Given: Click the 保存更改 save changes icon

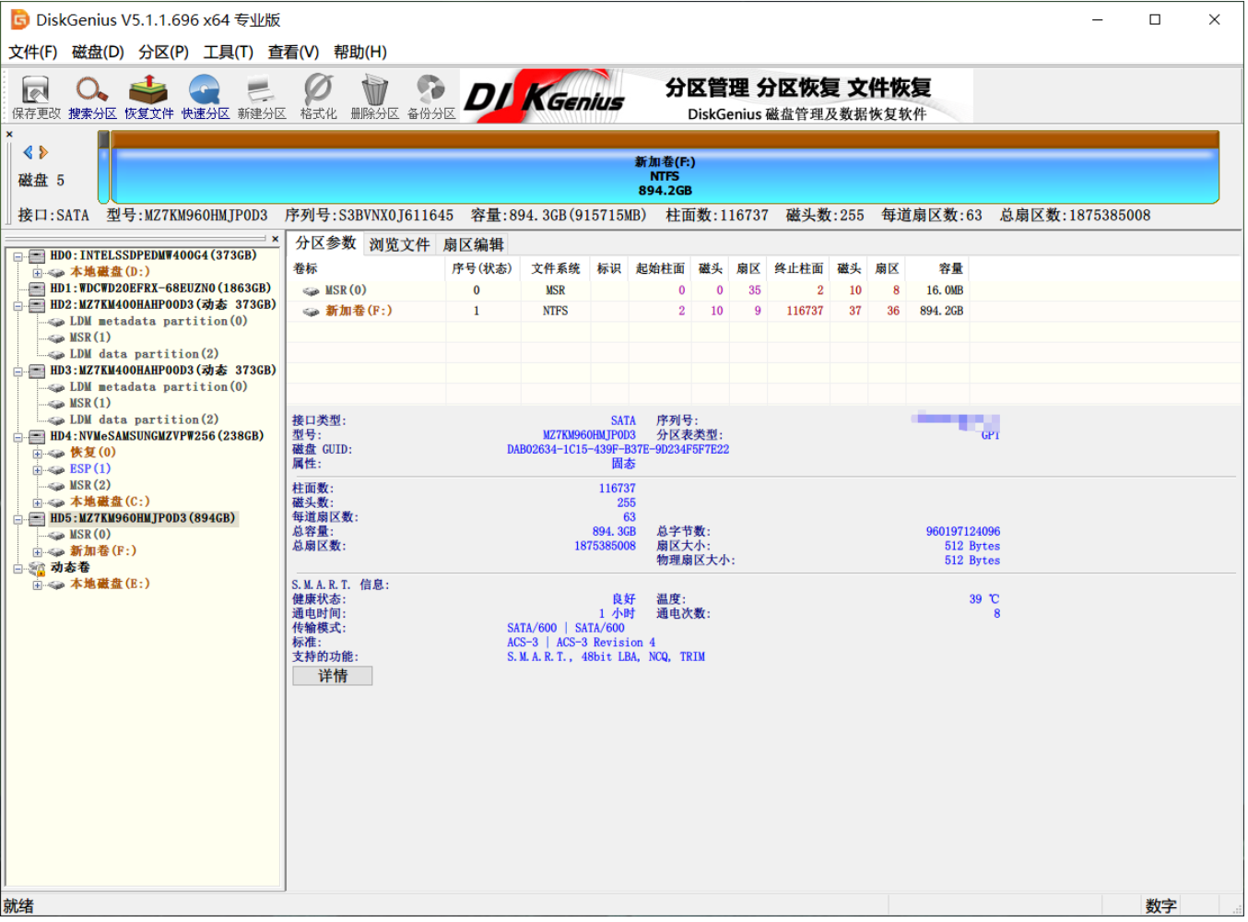Looking at the screenshot, I should pos(36,97).
